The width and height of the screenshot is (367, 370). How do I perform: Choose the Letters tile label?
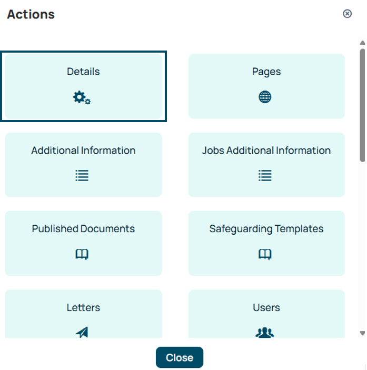click(x=83, y=307)
